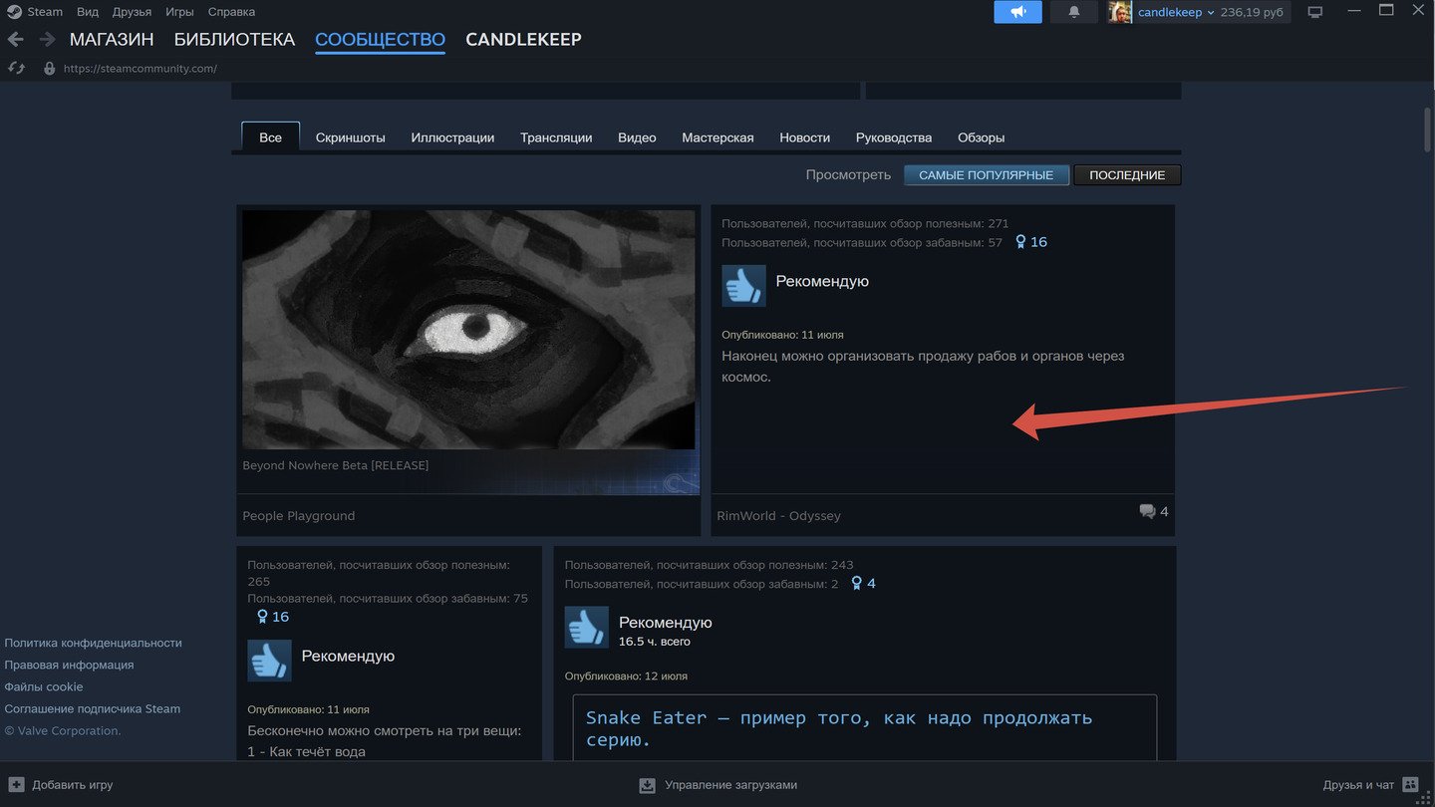Image resolution: width=1435 pixels, height=807 pixels.
Task: Switch to Новости tab
Action: click(x=804, y=137)
